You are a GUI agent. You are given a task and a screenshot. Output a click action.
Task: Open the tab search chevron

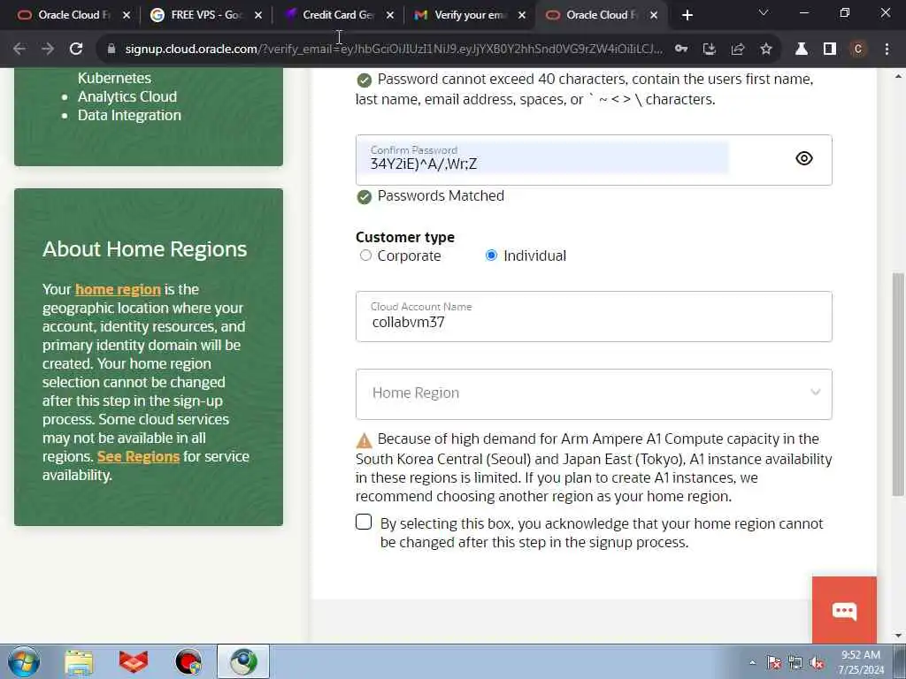tap(764, 12)
